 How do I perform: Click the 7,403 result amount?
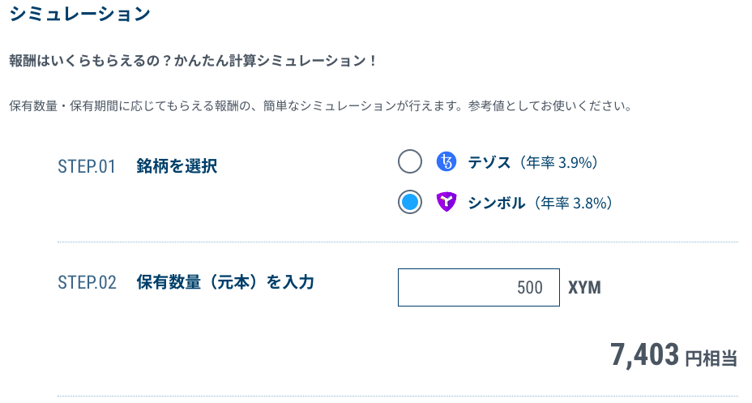click(644, 355)
